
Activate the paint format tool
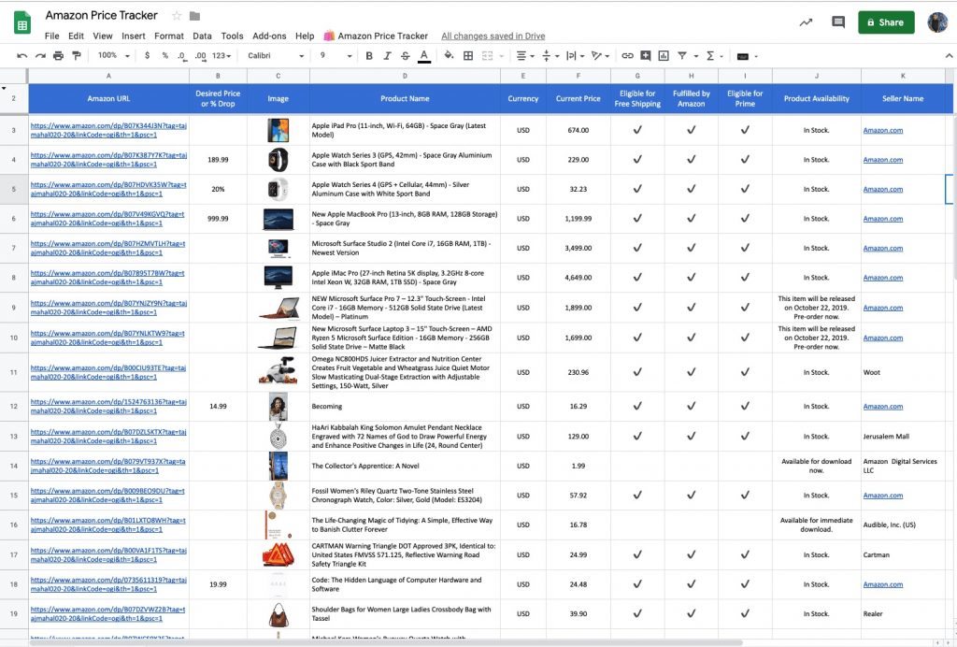[x=77, y=56]
